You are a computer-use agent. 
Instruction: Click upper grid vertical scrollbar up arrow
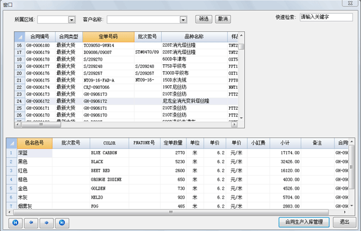(241, 35)
